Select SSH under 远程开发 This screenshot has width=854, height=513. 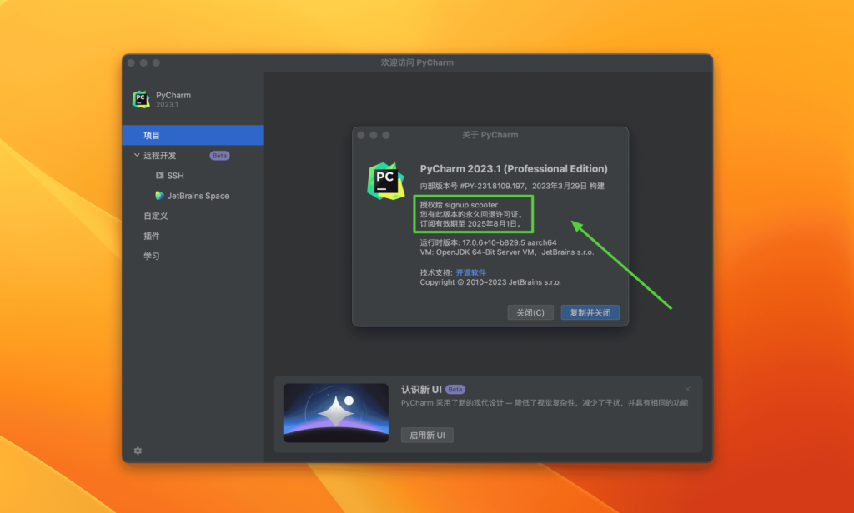click(x=173, y=176)
